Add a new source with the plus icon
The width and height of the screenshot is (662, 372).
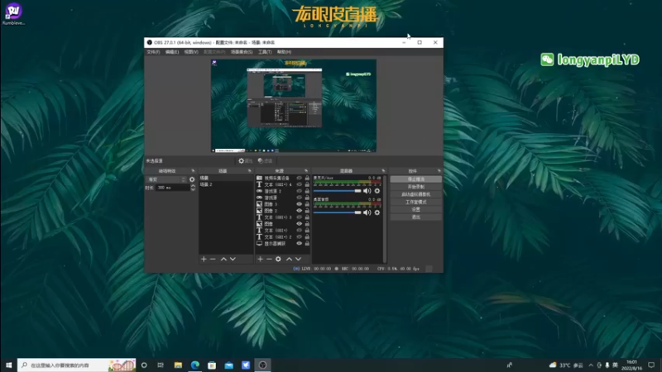coord(260,259)
